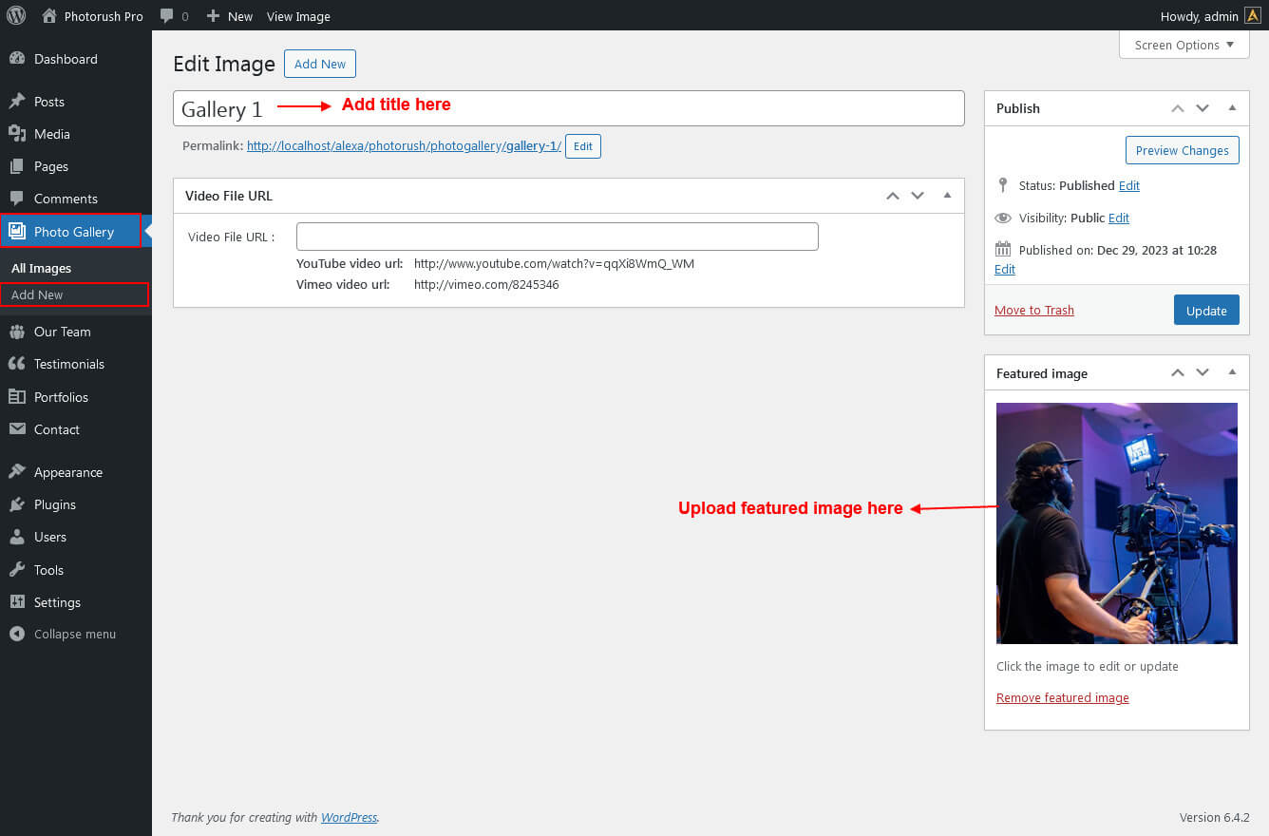Click the Contact envelope icon
The image size is (1269, 836).
17,429
